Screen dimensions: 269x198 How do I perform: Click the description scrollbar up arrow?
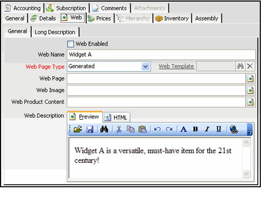point(247,142)
